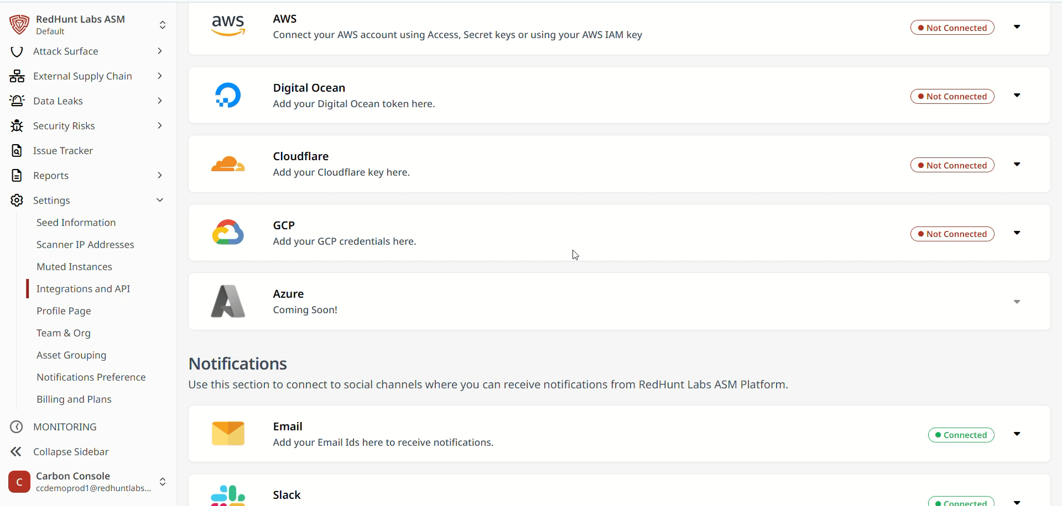Click the MONITORING clock icon
Viewport: 1062px width, 506px height.
point(17,427)
